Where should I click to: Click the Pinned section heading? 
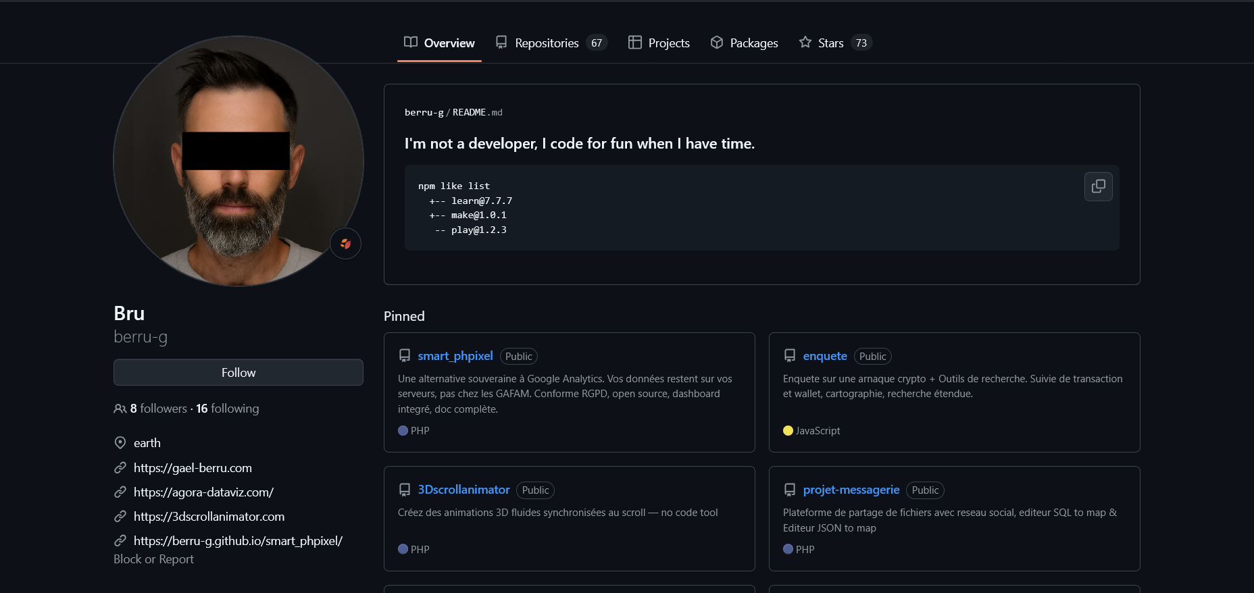[x=404, y=316]
